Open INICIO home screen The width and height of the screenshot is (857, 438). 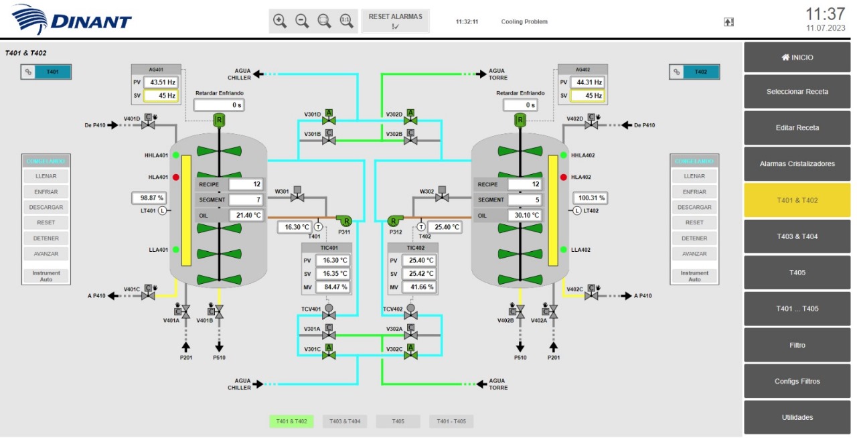pos(797,57)
